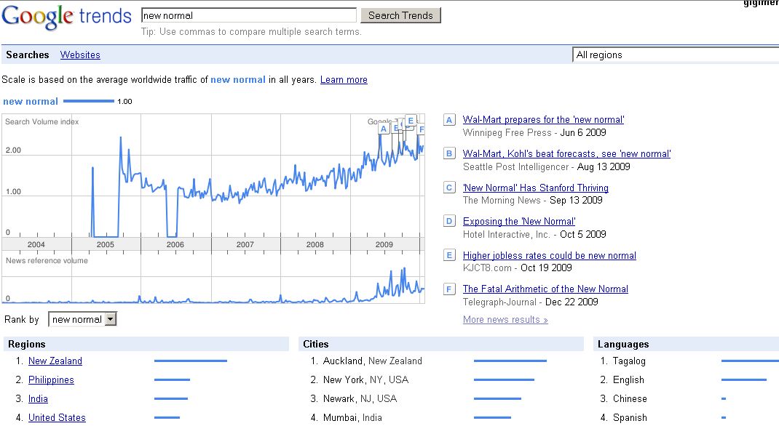Click the B news marker beside Kohl's headline
779x426 pixels.
[x=449, y=153]
